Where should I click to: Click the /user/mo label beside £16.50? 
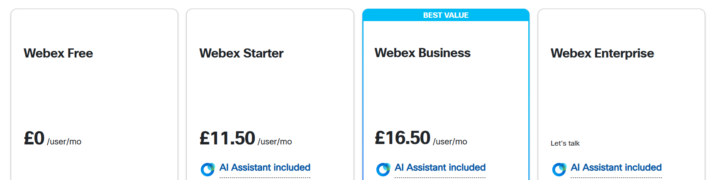pos(450,142)
